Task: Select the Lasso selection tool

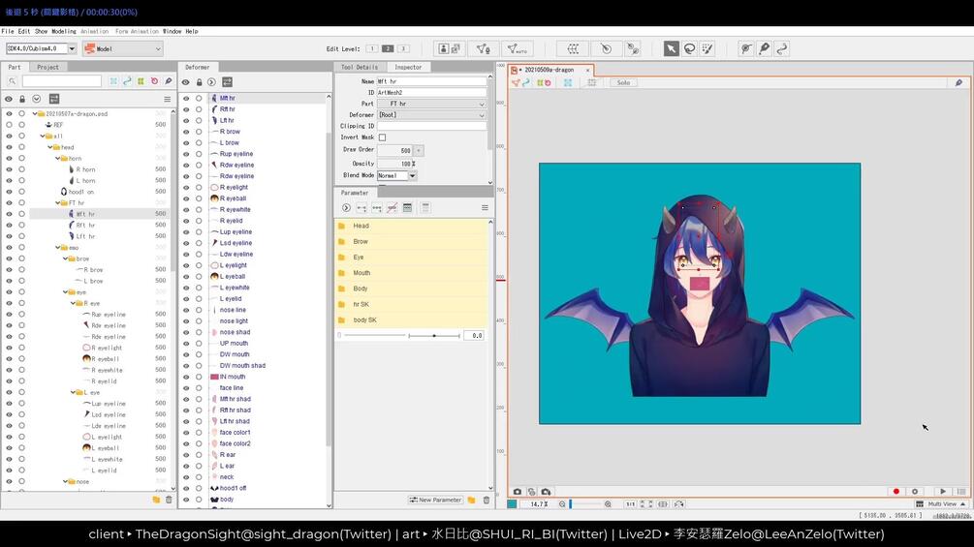Action: [x=689, y=49]
